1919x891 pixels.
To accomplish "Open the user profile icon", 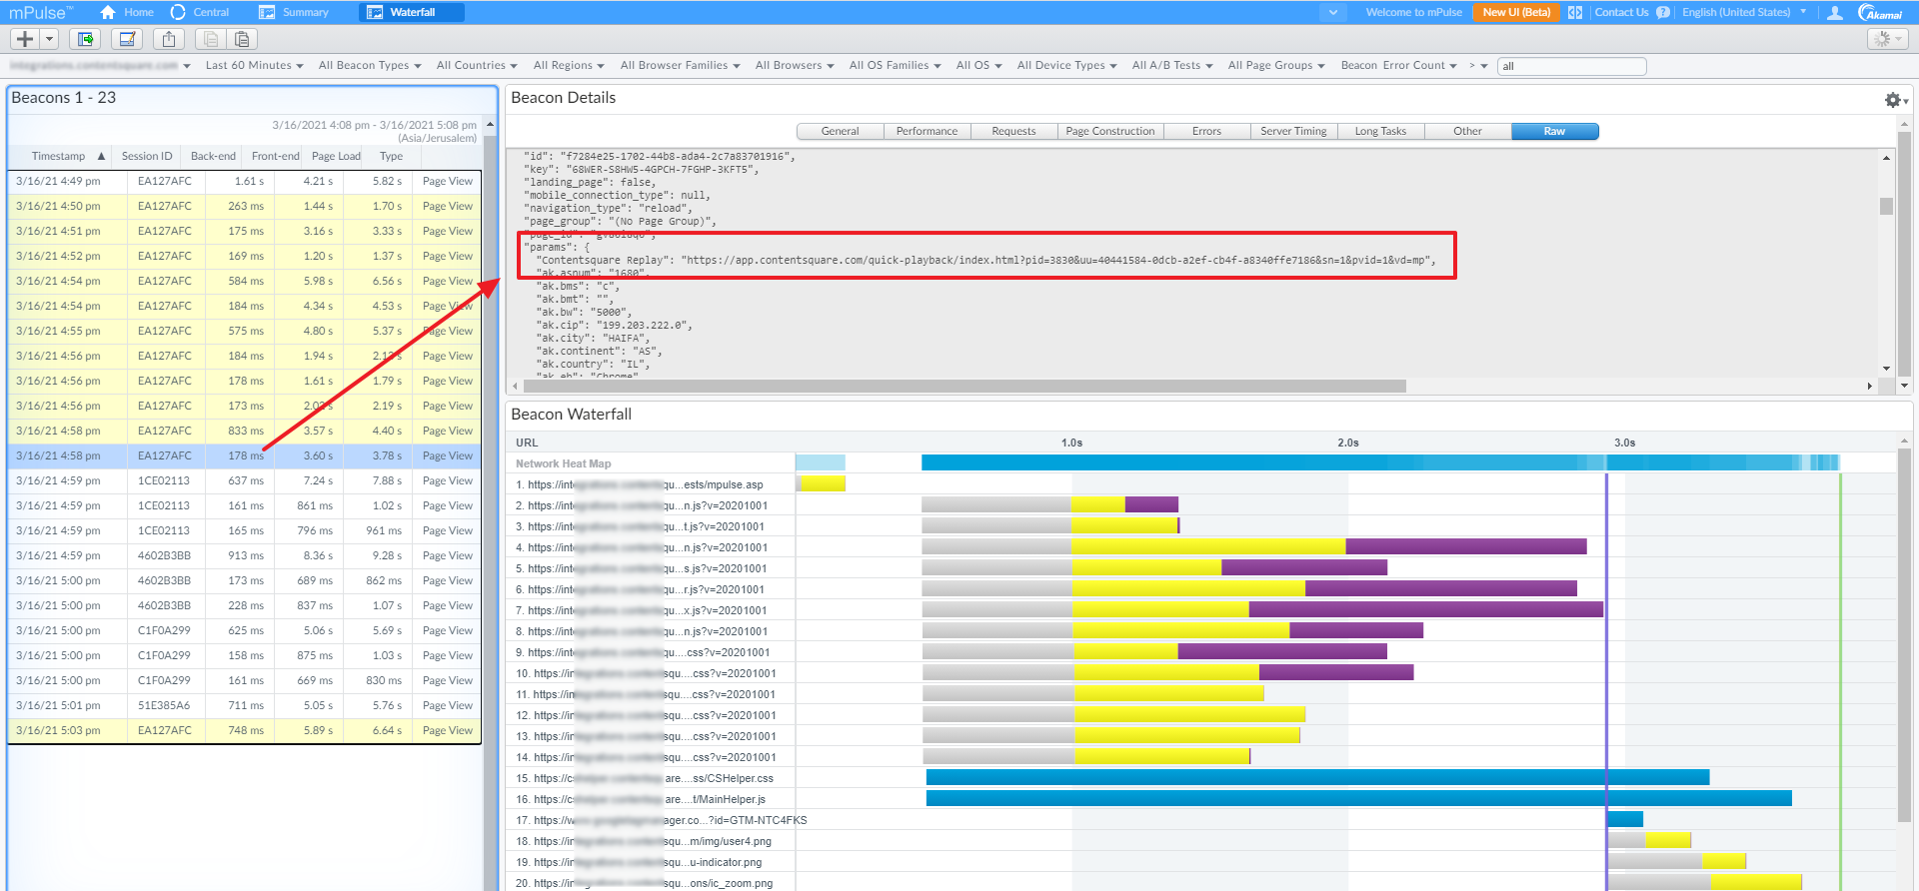I will point(1835,12).
